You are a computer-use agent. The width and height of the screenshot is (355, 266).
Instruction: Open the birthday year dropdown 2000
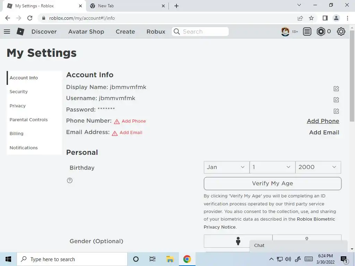[x=318, y=167]
